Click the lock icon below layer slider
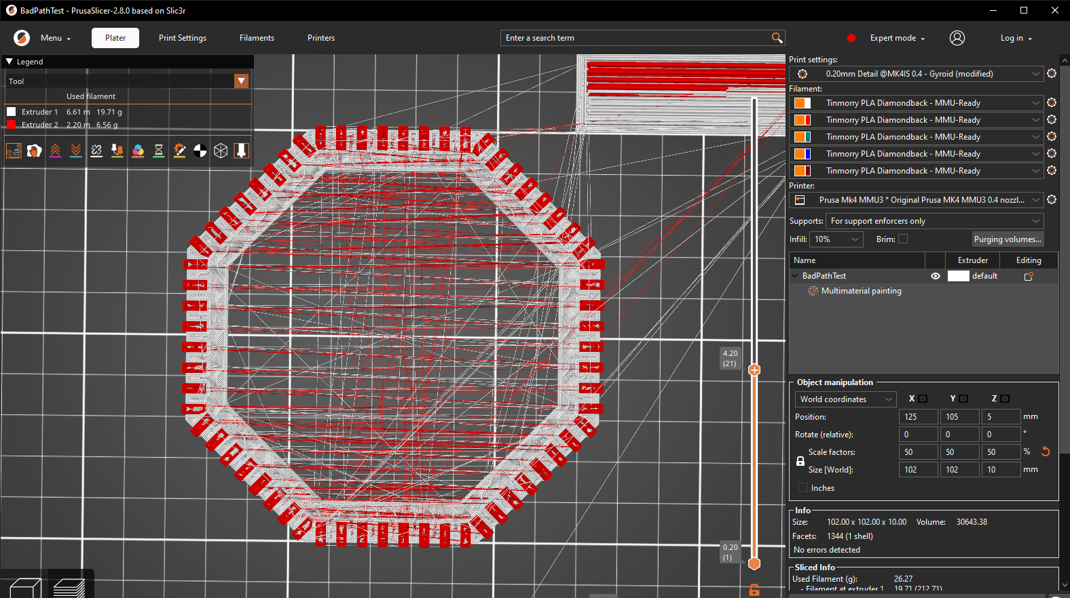Image resolution: width=1070 pixels, height=598 pixels. point(754,590)
